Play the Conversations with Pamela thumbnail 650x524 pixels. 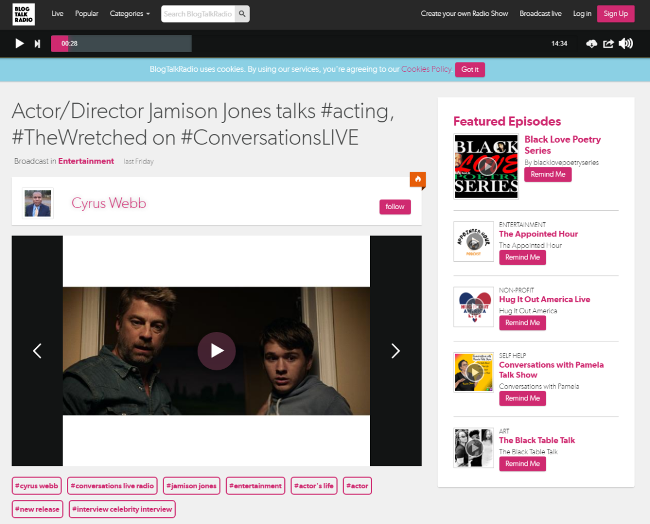pyautogui.click(x=474, y=373)
